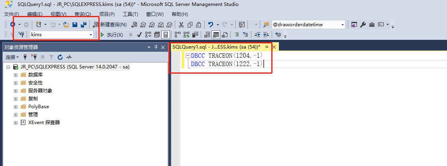The width and height of the screenshot is (447, 166).
Task: Parse the query with the checkmark icon
Action: pyautogui.click(x=139, y=35)
